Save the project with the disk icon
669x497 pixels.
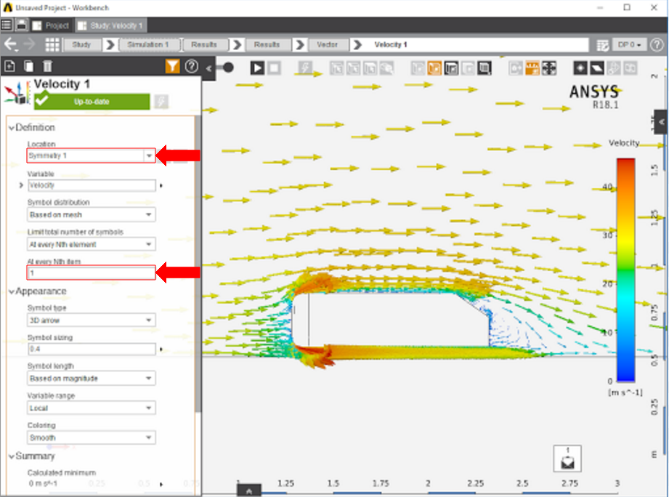22,25
